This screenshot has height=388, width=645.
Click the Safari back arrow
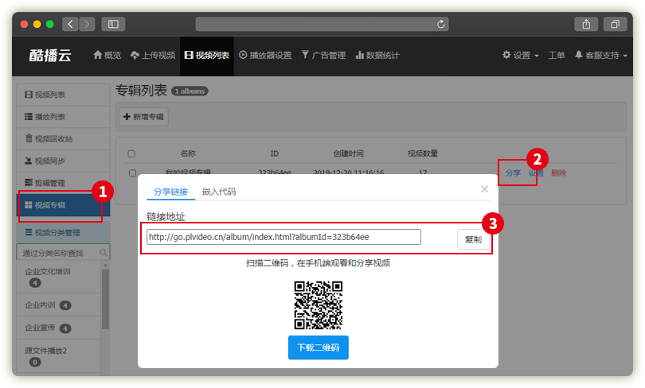click(70, 25)
